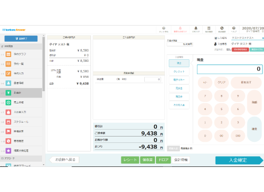Click the green 領収書 button
Viewport: 264px width, 192px height.
click(147, 160)
